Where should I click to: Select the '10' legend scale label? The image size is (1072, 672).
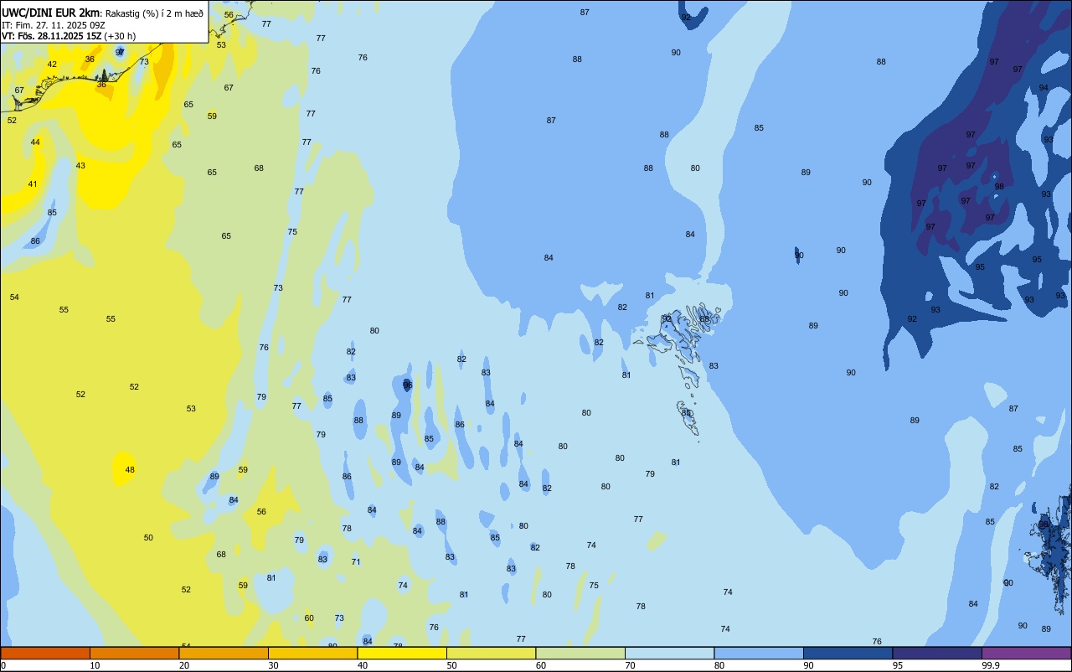point(95,665)
